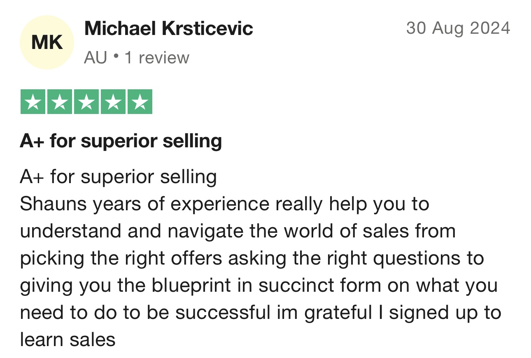Click the 30 Aug 2024 date
The image size is (531, 358).
coord(458,28)
